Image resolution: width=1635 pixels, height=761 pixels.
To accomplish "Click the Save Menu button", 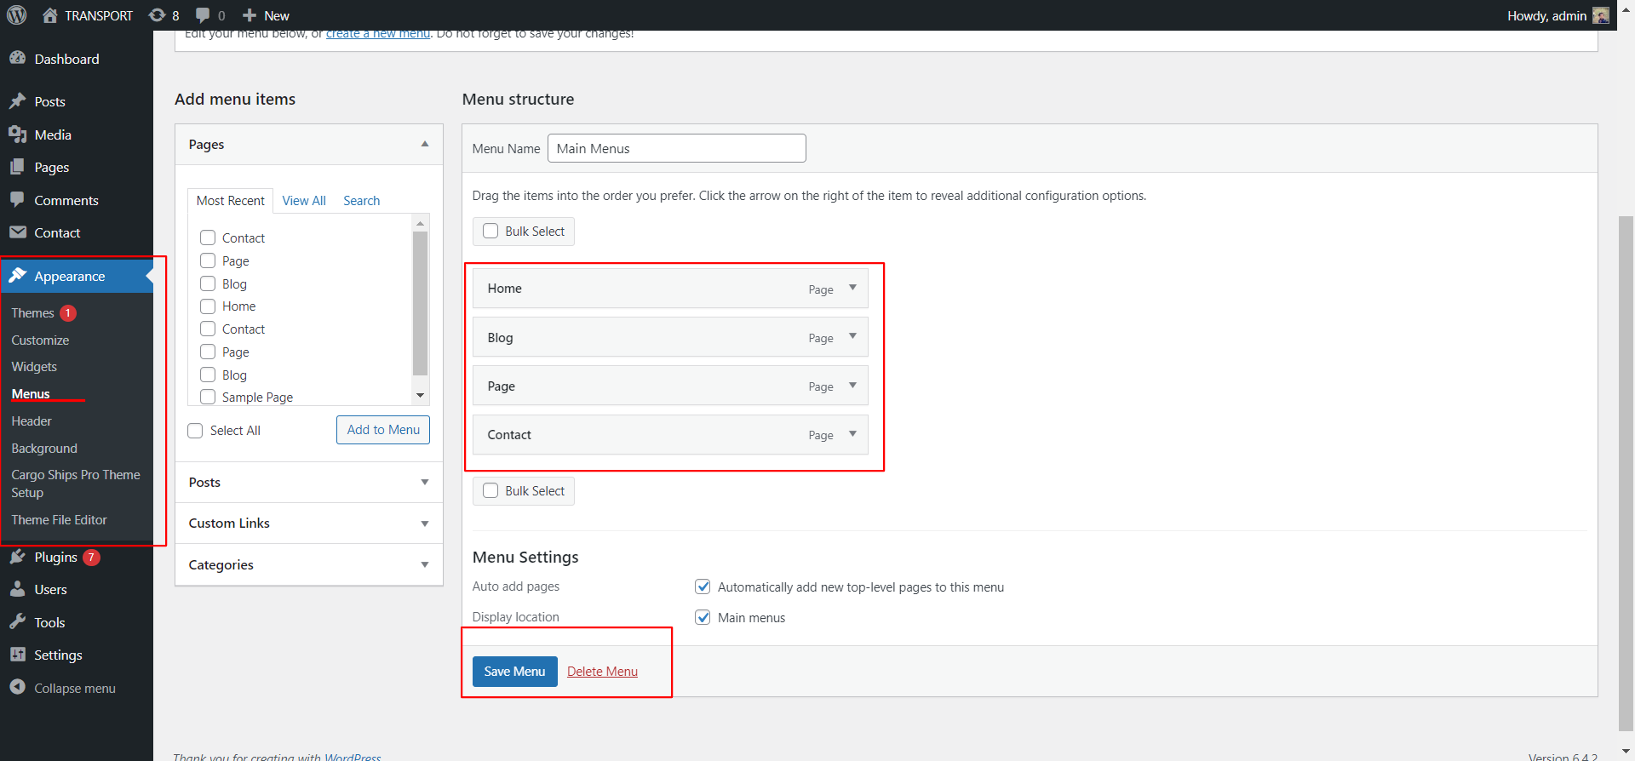I will point(514,672).
